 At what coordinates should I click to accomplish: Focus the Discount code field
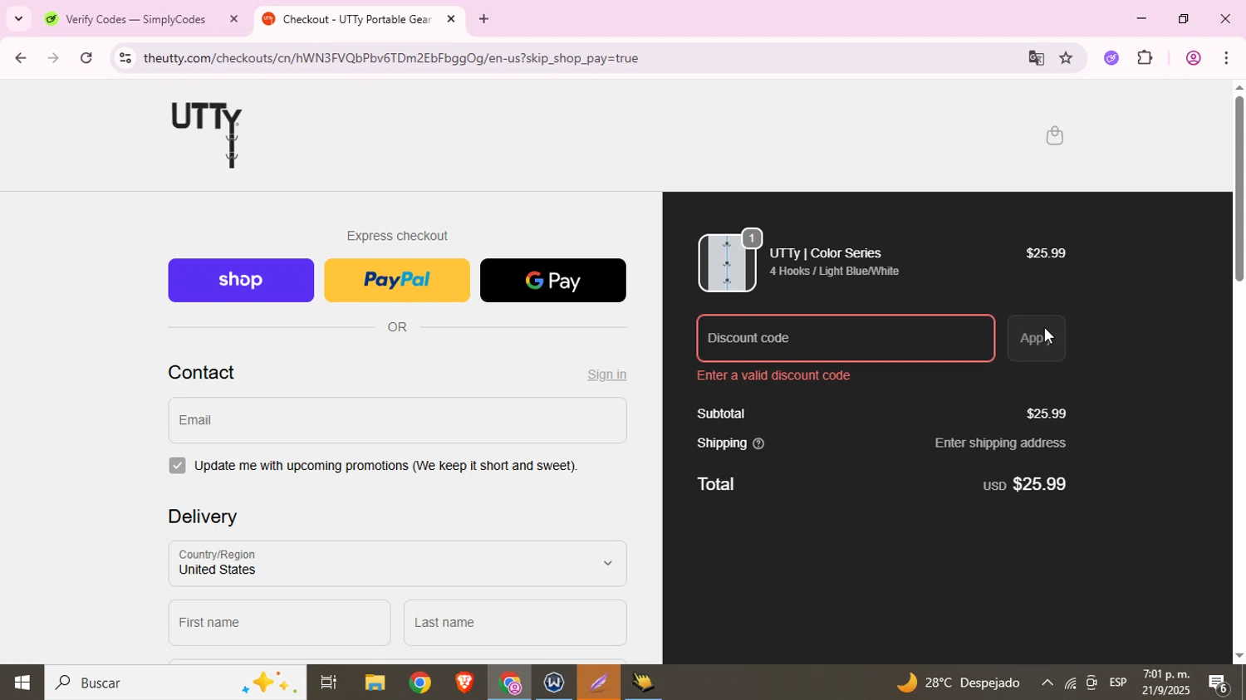coord(846,339)
